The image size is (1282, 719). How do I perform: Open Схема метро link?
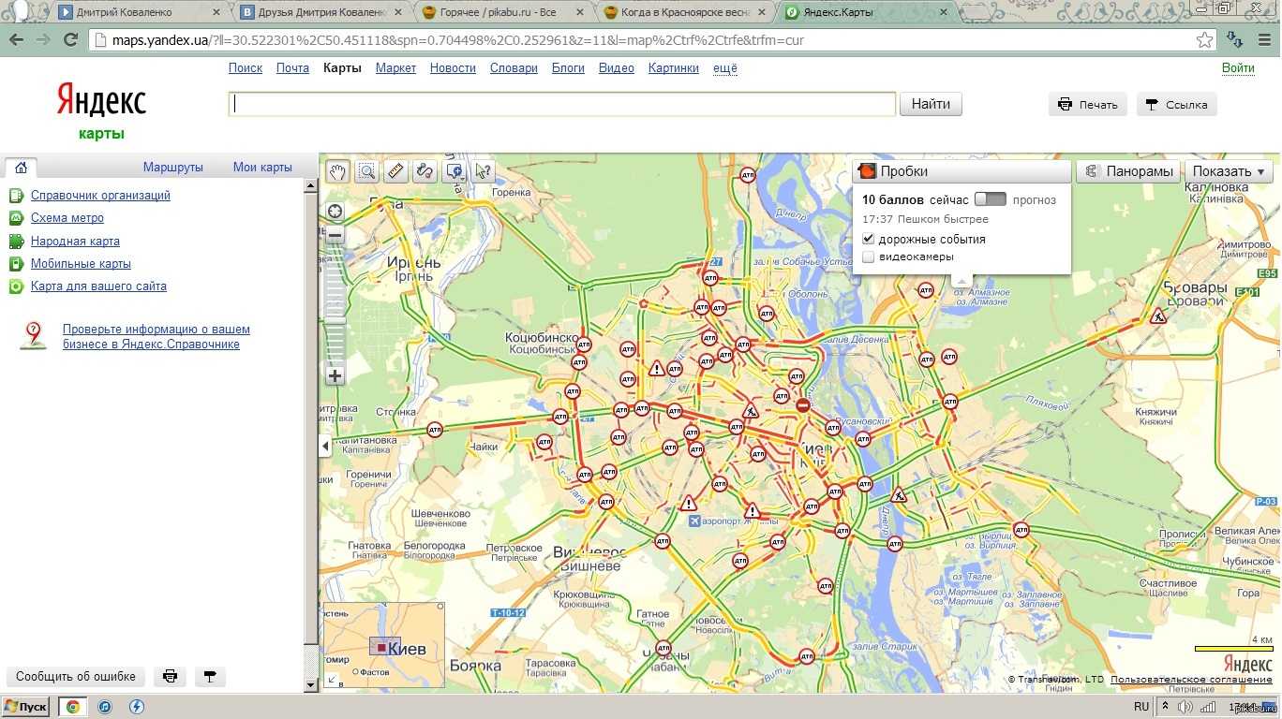pos(67,218)
